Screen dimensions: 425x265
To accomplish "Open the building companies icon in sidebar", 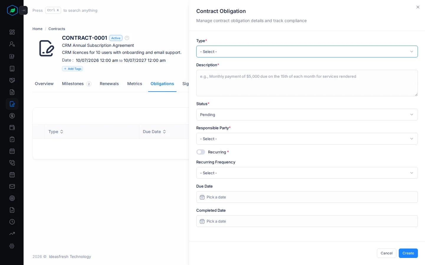I will [x=12, y=69].
